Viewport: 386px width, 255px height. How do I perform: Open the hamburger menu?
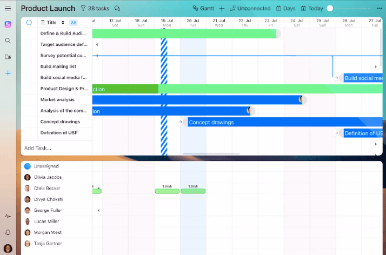tap(8, 8)
